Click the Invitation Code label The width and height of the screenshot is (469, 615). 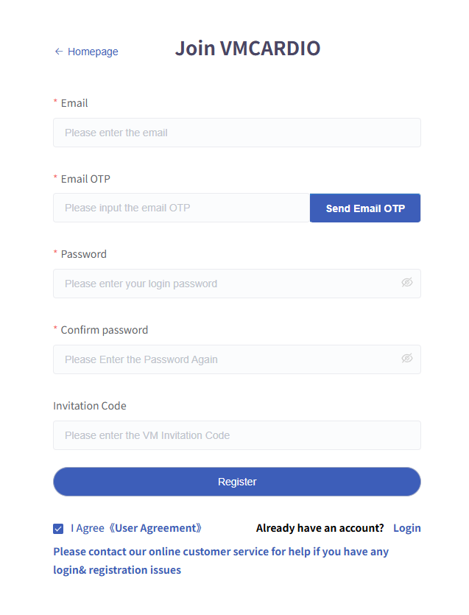coord(90,406)
